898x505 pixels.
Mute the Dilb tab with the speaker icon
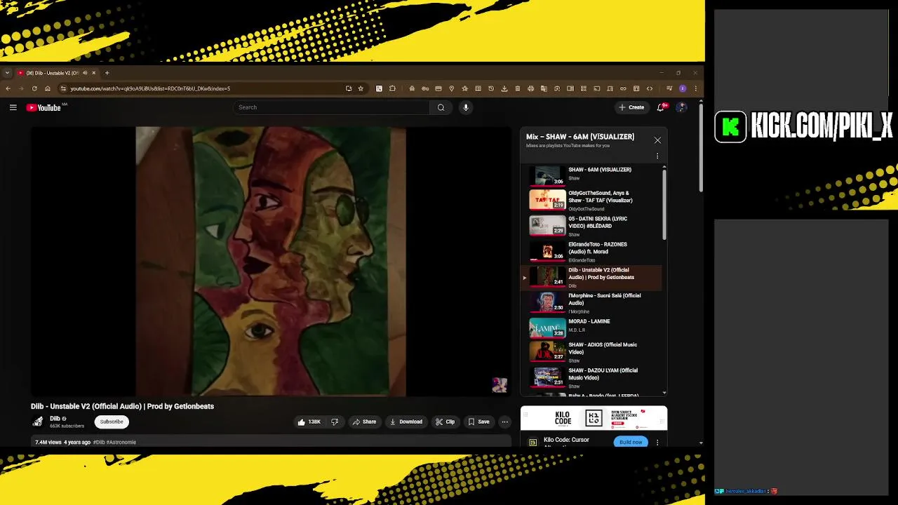coord(85,73)
